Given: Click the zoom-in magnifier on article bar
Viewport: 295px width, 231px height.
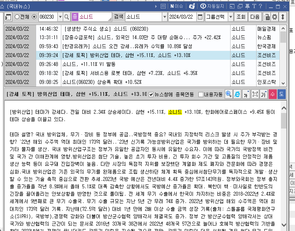Looking at the screenshot, I should [x=229, y=94].
